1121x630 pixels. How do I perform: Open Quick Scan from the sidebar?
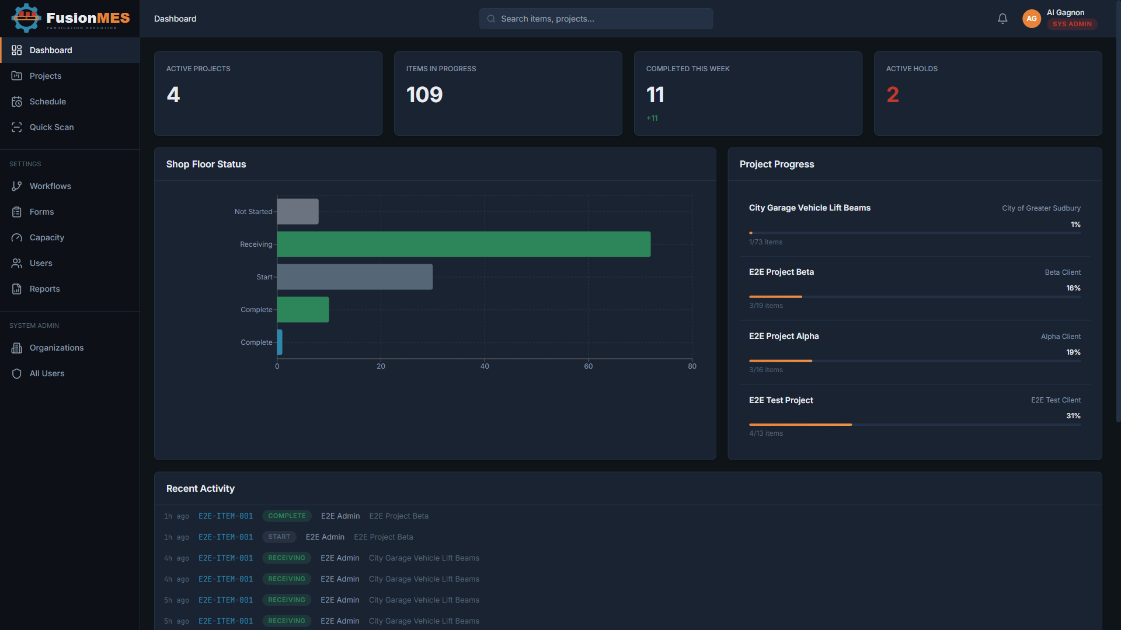click(52, 127)
